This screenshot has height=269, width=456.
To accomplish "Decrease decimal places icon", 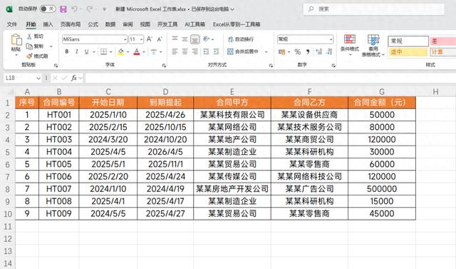I will [329, 52].
